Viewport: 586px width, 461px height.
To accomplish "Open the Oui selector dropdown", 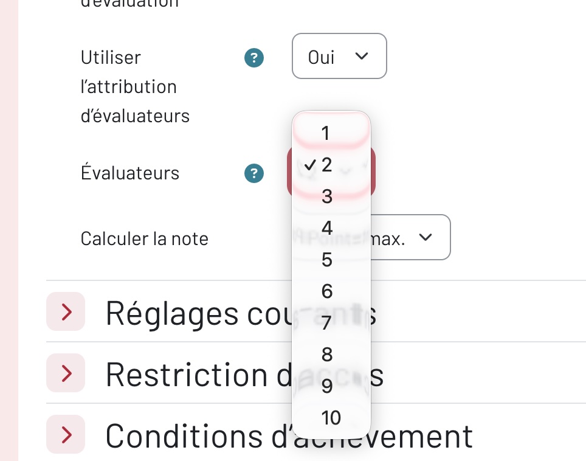I will point(339,56).
